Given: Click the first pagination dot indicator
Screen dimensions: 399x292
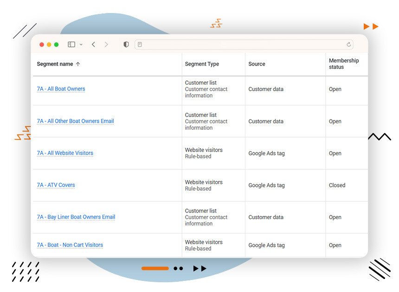Looking at the screenshot, I should click(175, 268).
